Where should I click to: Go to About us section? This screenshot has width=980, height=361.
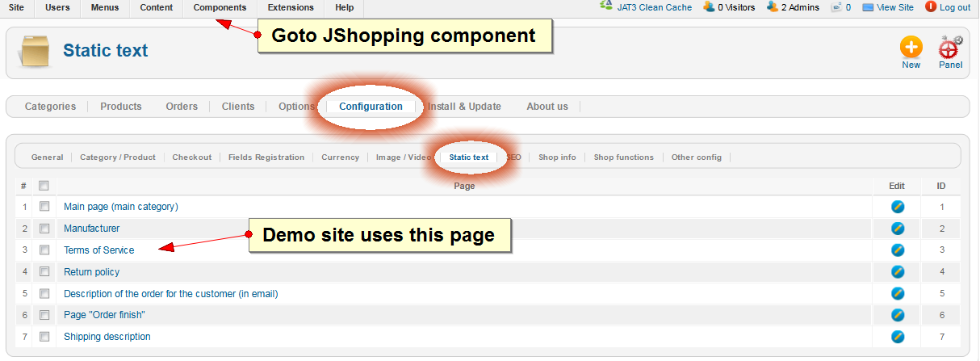coord(547,107)
